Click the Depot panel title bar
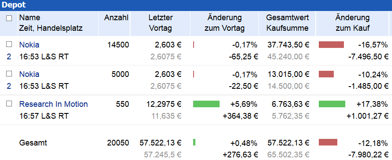Screen dimensions: 392x160 (x=196, y=5)
